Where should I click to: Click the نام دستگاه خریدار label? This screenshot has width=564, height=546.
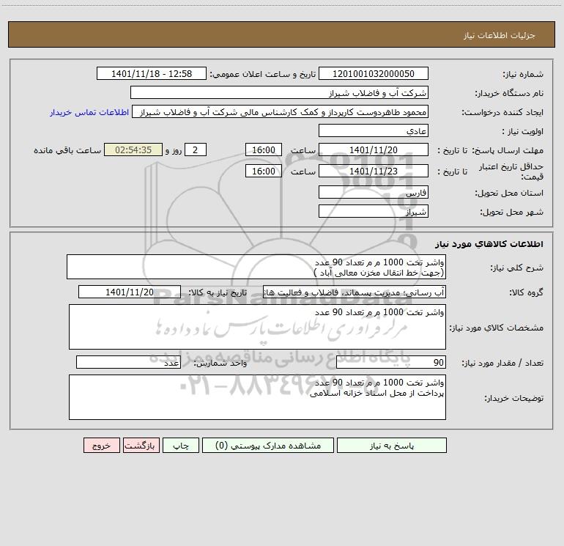click(x=509, y=93)
